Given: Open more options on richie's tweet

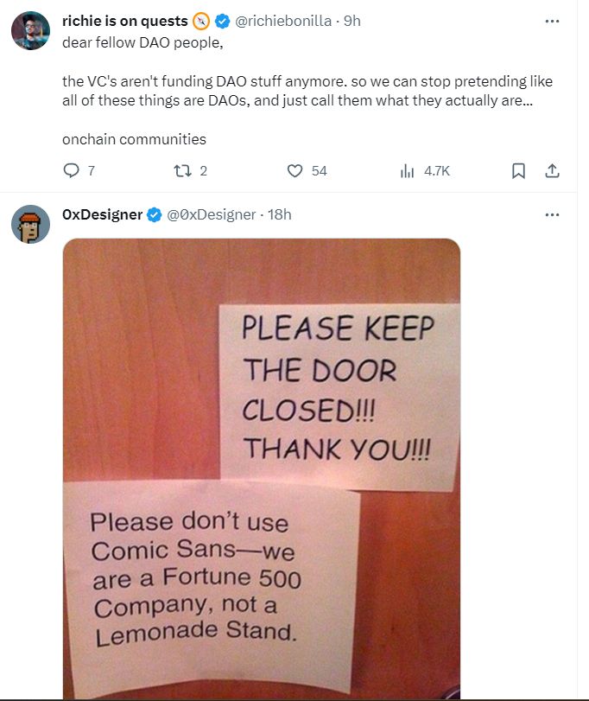Looking at the screenshot, I should click(x=552, y=22).
